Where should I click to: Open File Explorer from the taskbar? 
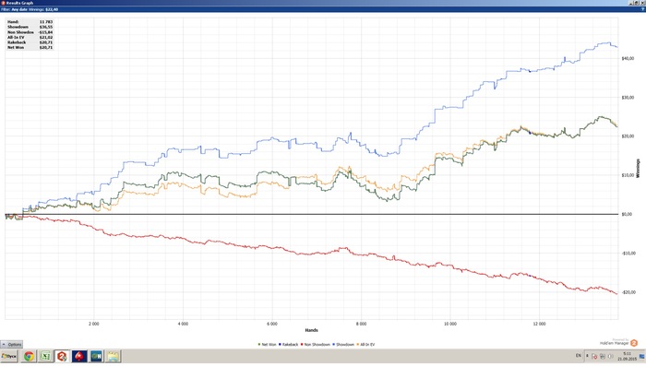(x=114, y=356)
